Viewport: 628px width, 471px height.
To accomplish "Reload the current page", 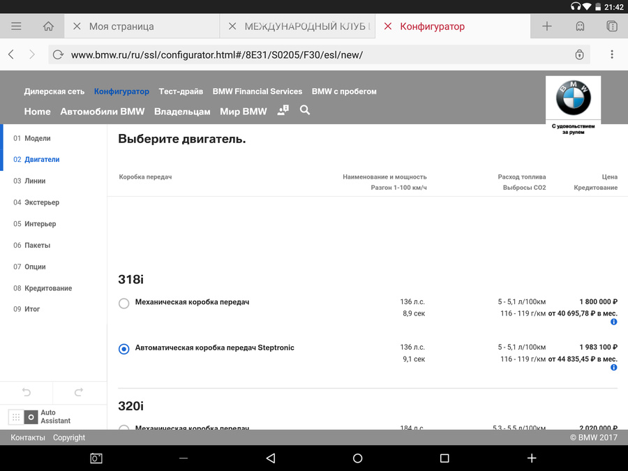I will 58,54.
